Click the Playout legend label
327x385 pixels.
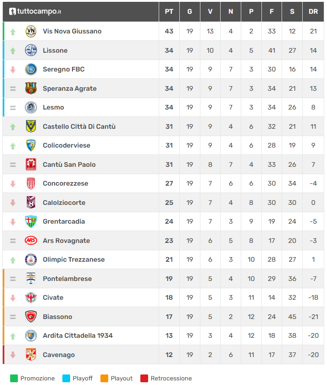click(122, 379)
